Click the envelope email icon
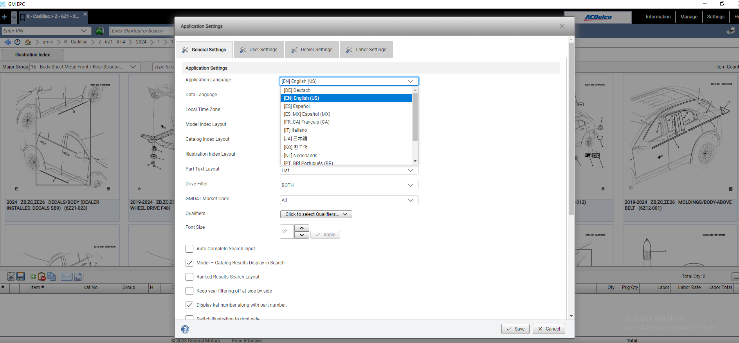 tap(67, 277)
